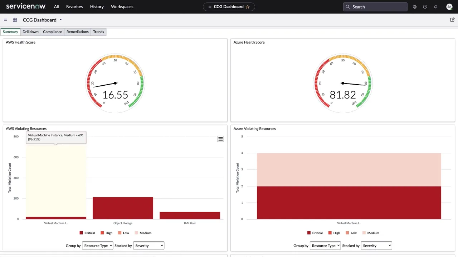Click the AWS Violating Resources title

26,128
